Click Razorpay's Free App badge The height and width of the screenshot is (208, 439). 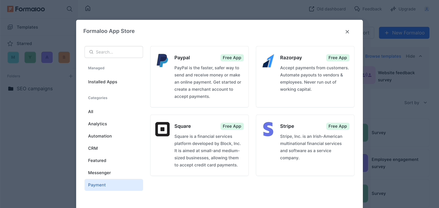(x=338, y=58)
